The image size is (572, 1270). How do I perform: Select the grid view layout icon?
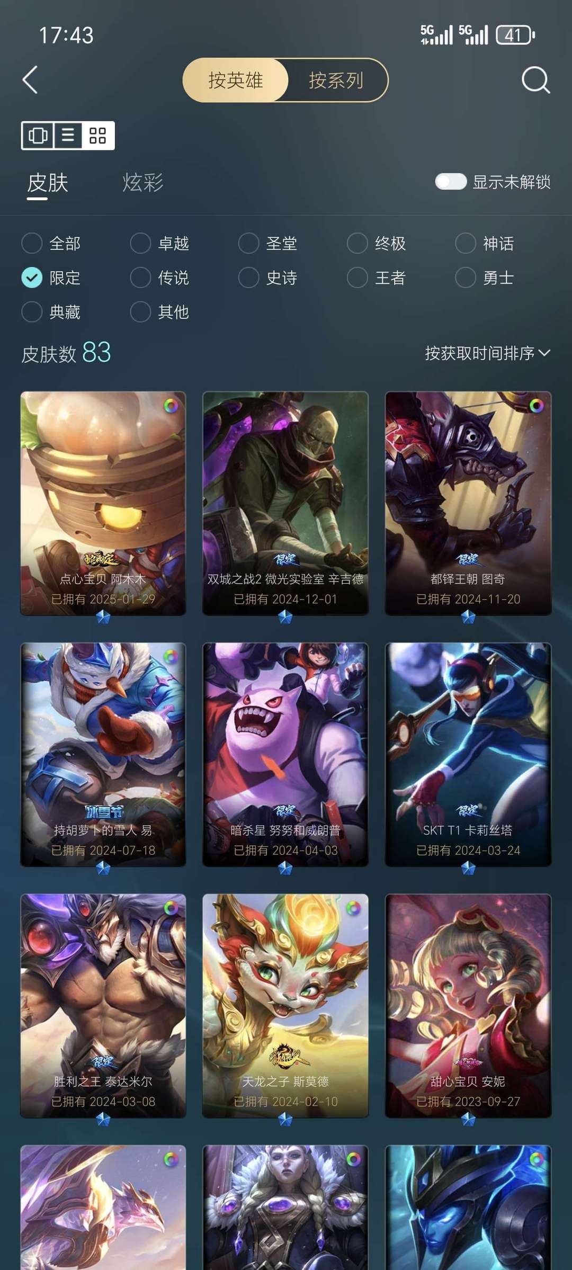coord(98,136)
